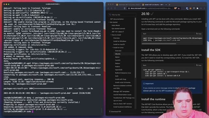Click the Important label in the note box
The image size is (209, 118).
coord(149,84)
